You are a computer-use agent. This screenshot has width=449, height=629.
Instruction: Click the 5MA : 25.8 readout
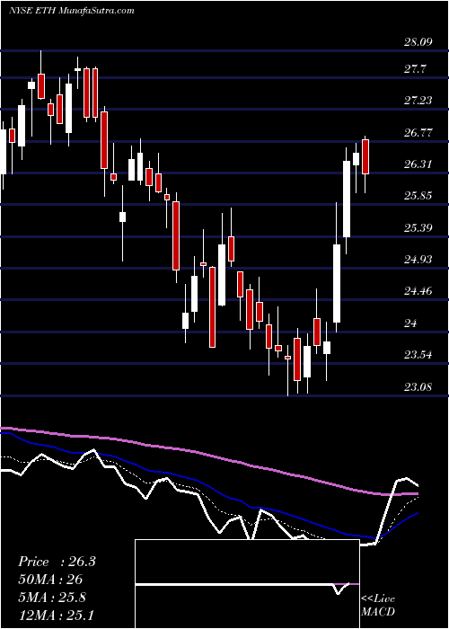52,598
